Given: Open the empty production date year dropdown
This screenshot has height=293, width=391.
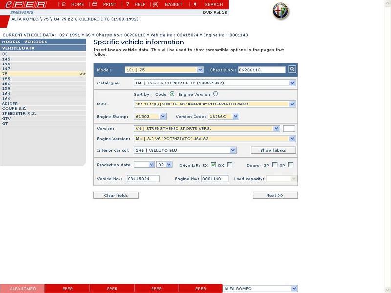Looking at the screenshot, I should [x=144, y=165].
